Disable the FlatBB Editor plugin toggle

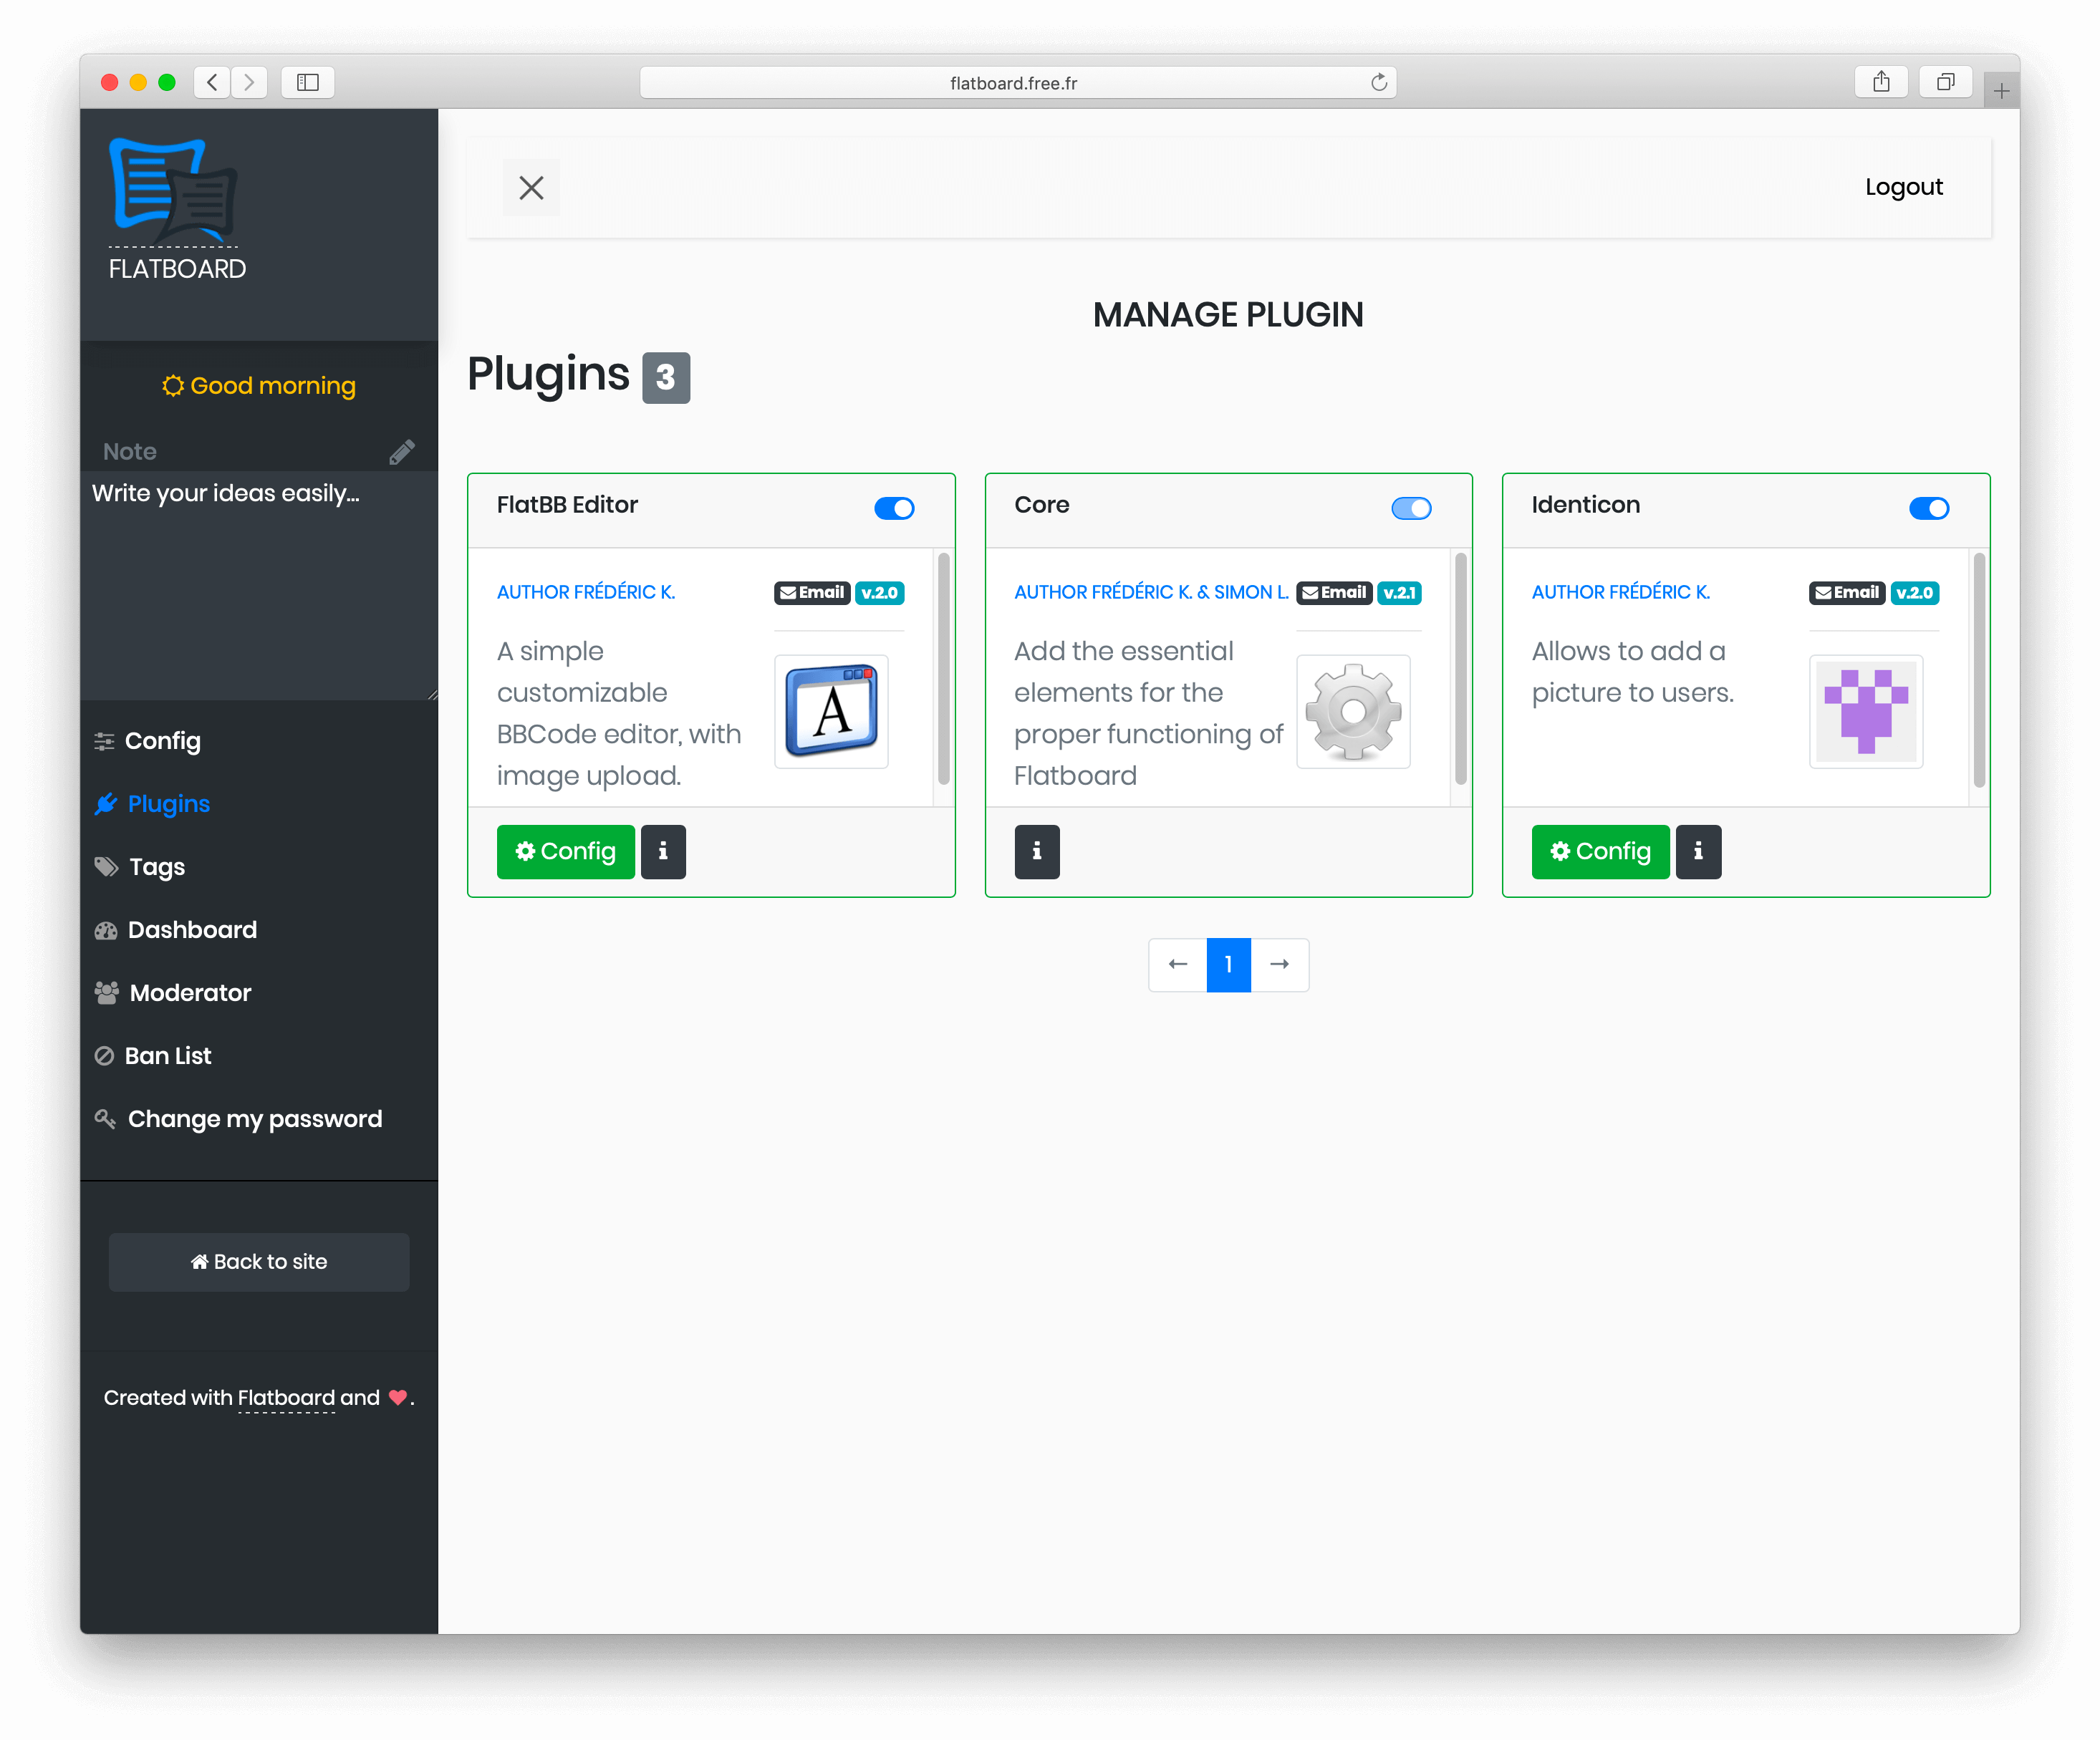click(x=894, y=508)
